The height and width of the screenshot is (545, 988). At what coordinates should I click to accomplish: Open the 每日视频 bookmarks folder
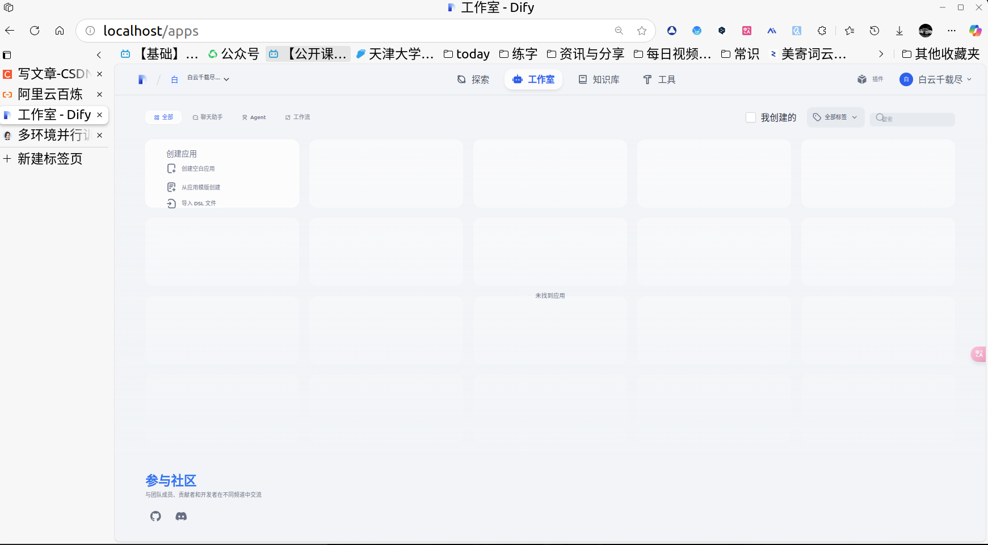[672, 54]
